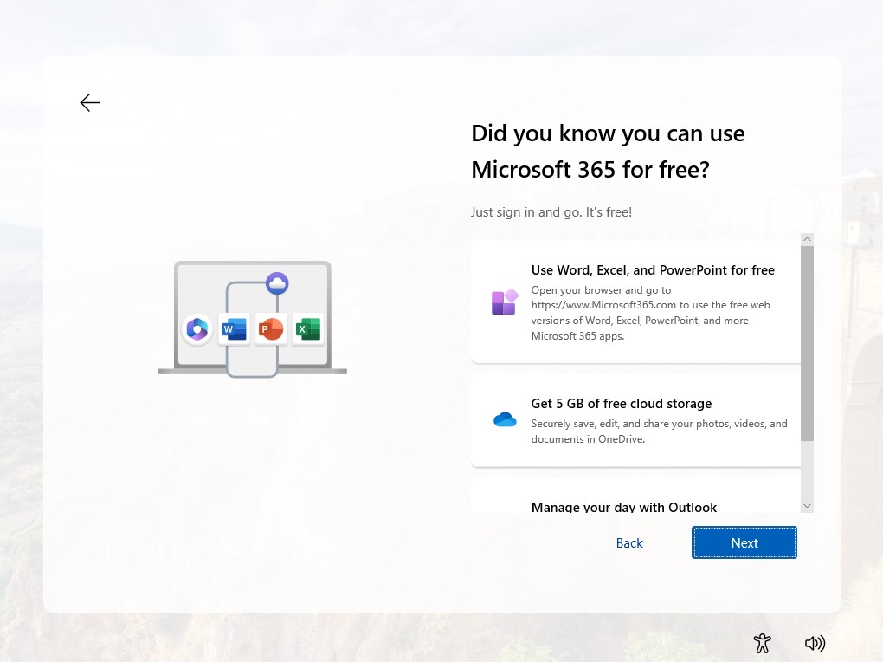The height and width of the screenshot is (662, 883).
Task: Click the OneDrive cloud icon in storage card
Action: pos(505,419)
